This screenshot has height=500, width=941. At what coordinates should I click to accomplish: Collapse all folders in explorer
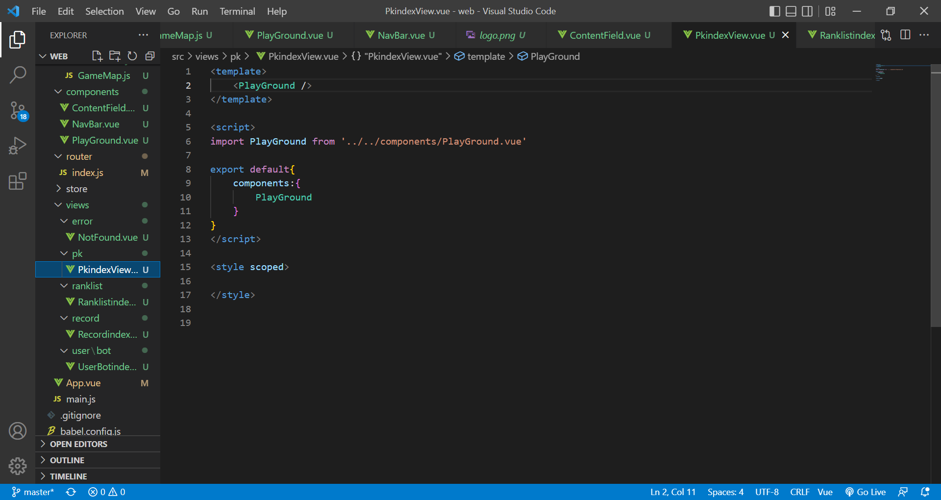pyautogui.click(x=150, y=56)
